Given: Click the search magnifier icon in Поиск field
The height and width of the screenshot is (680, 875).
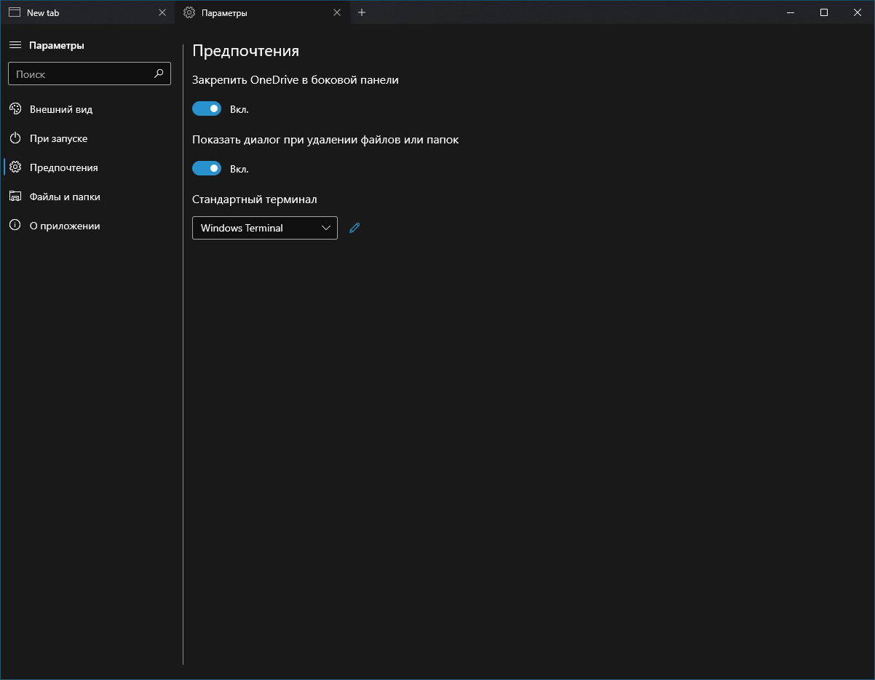Looking at the screenshot, I should [x=159, y=74].
